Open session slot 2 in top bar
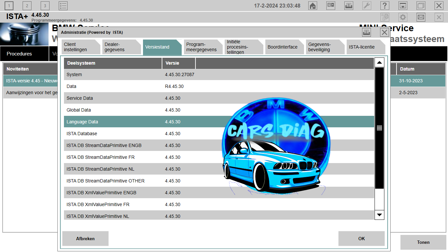 (x=27, y=6)
